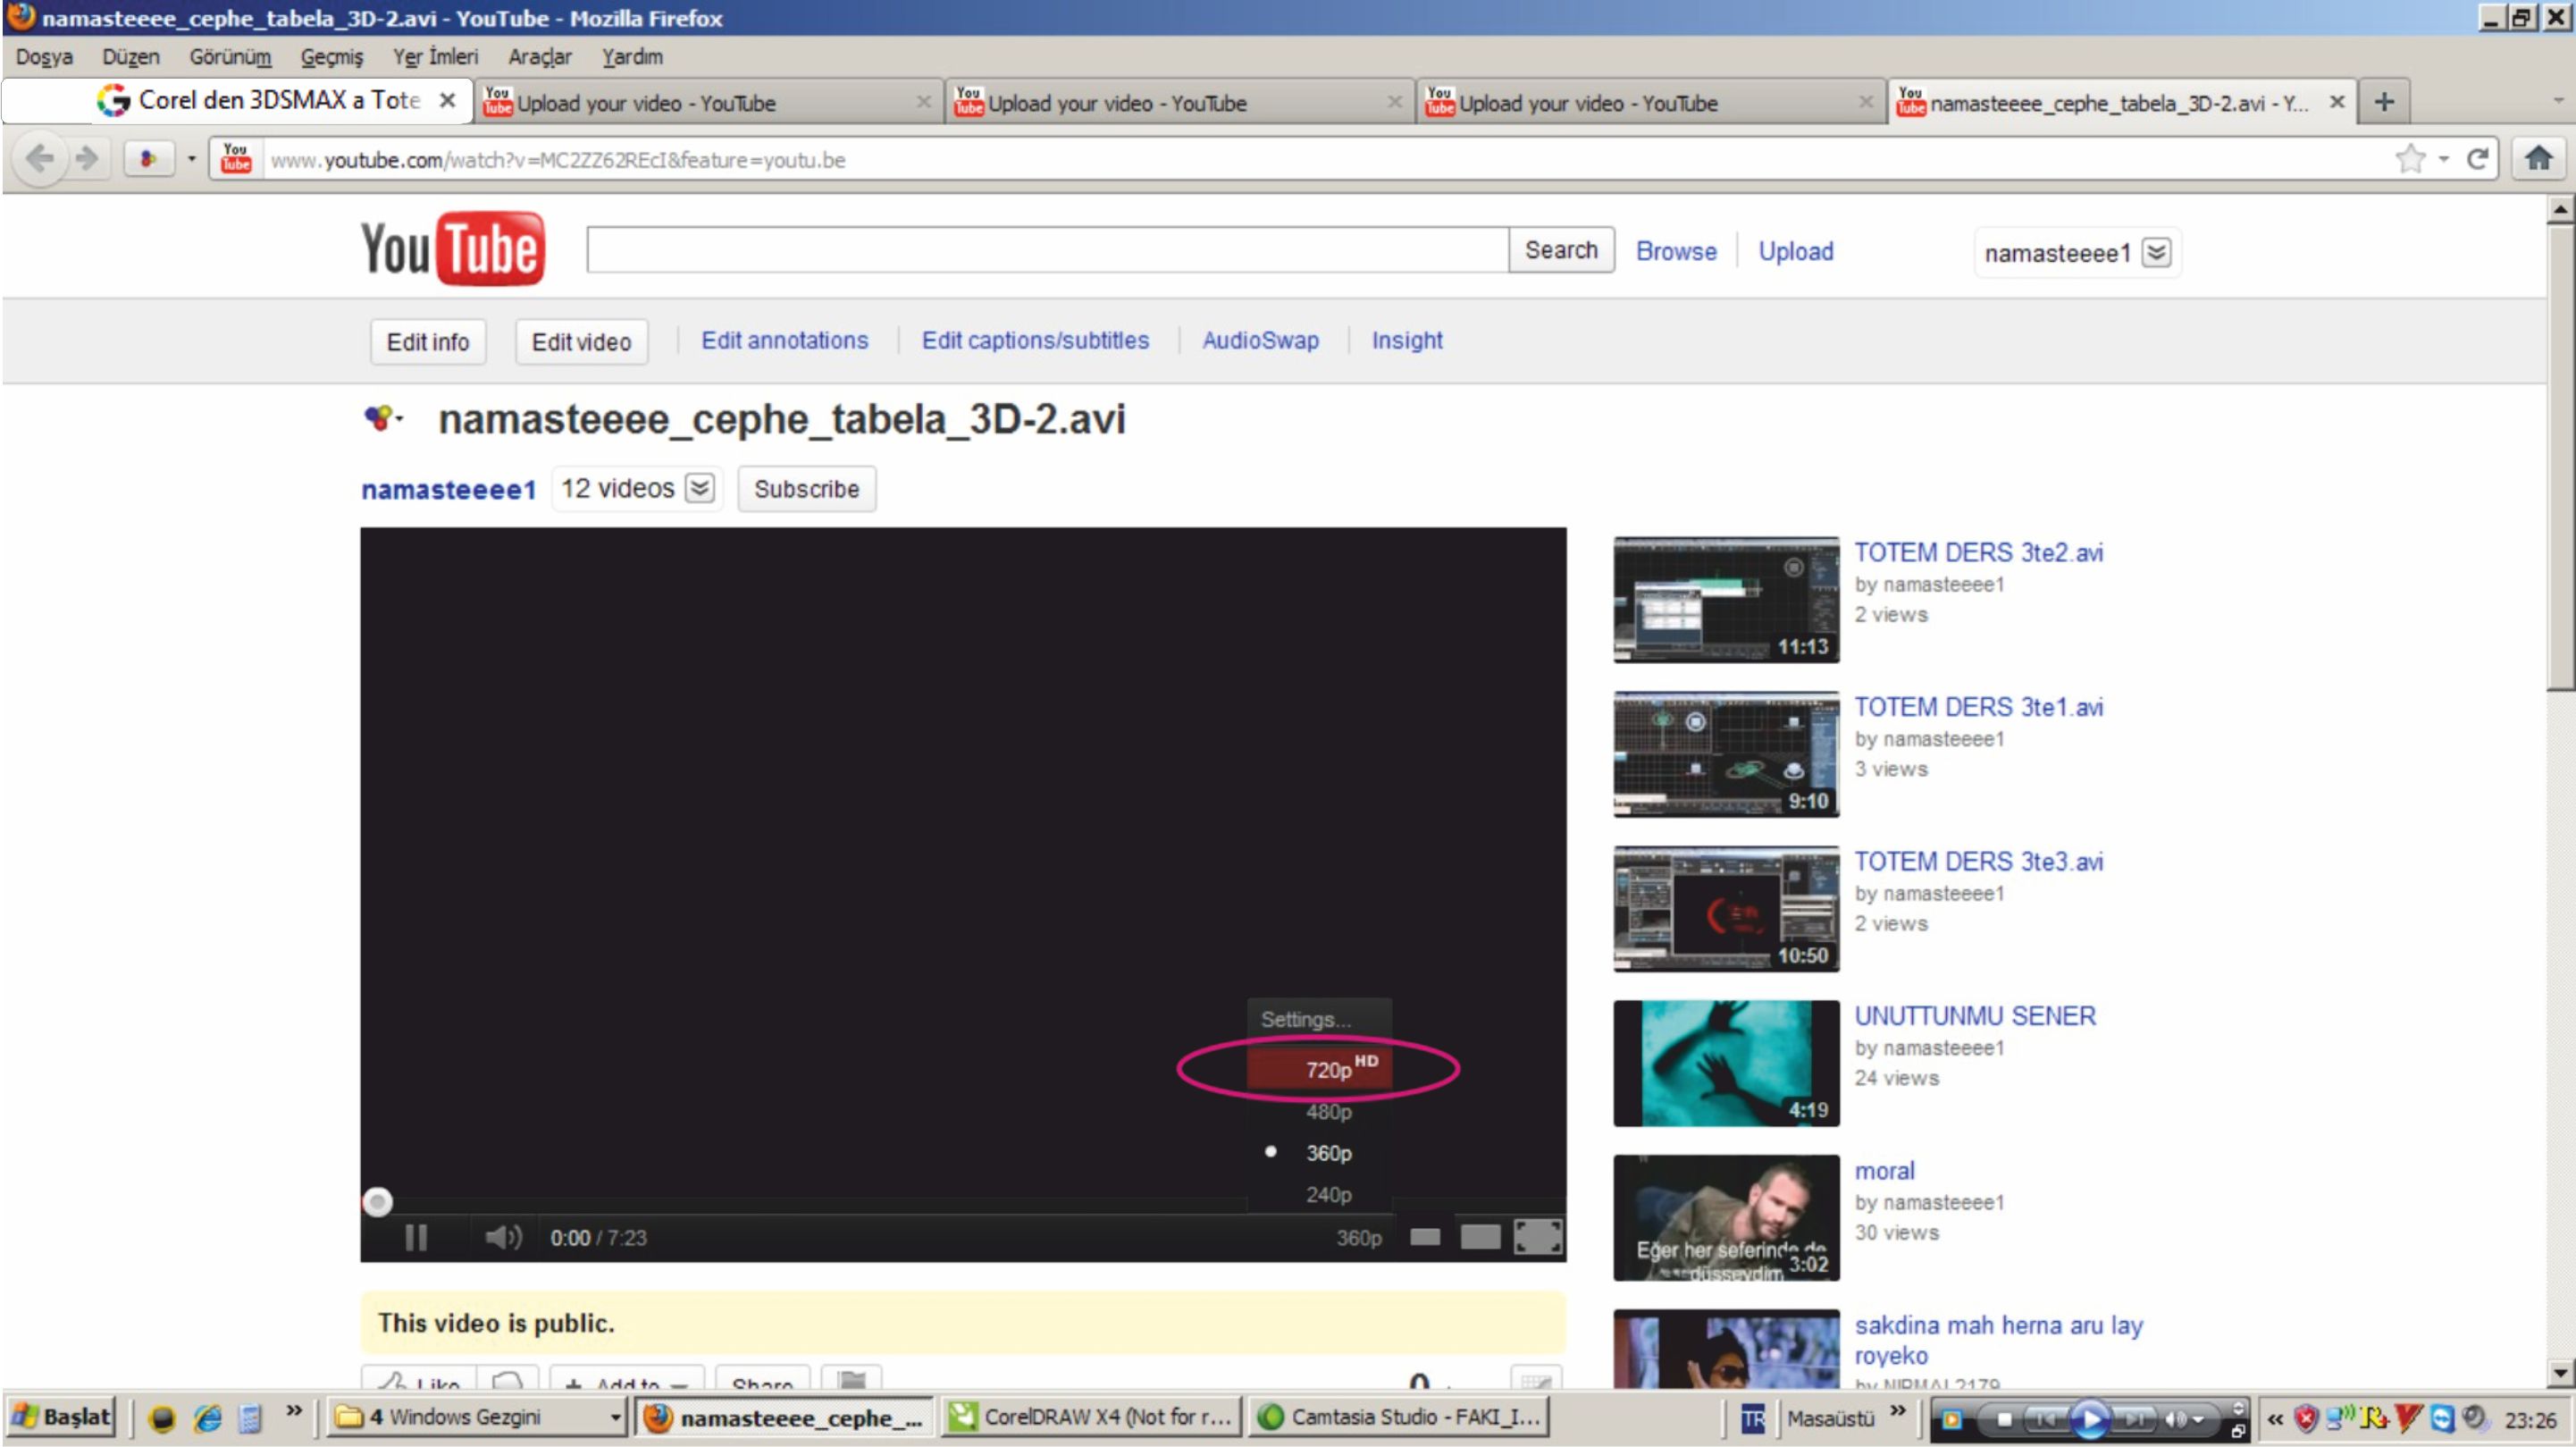Click the channel icon beside video title
The image size is (2576, 1447).
point(380,418)
